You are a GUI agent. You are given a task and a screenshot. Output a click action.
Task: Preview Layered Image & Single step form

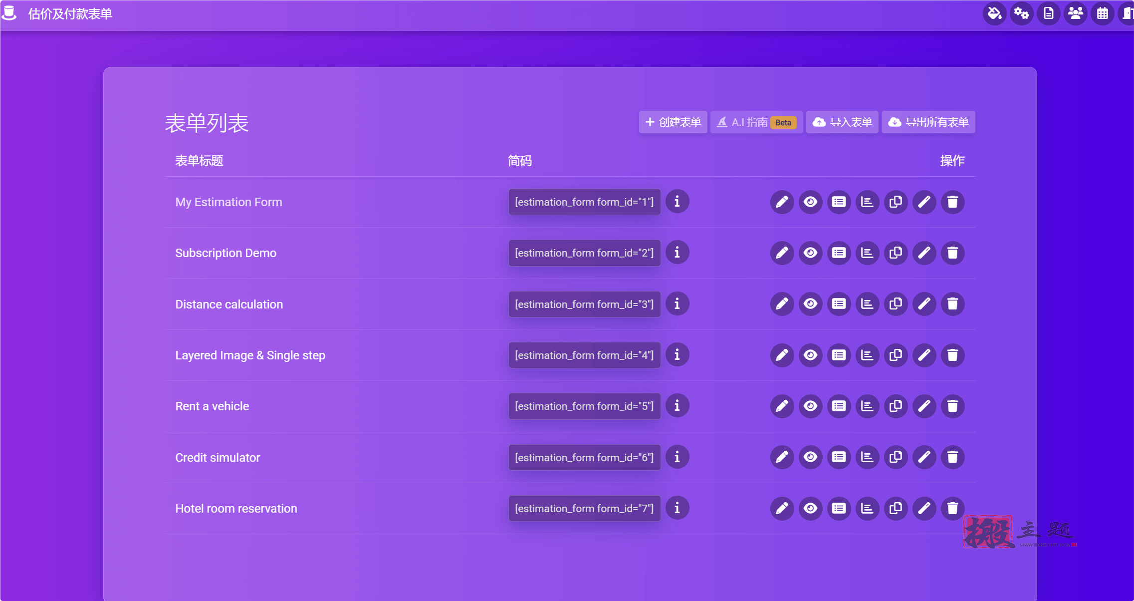[x=810, y=355]
